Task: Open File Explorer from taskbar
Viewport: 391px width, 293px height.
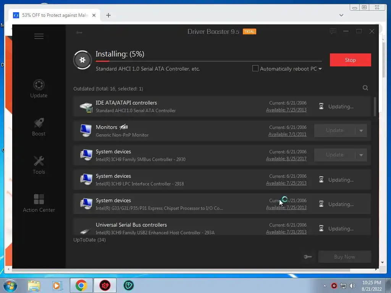Action: pos(34,286)
